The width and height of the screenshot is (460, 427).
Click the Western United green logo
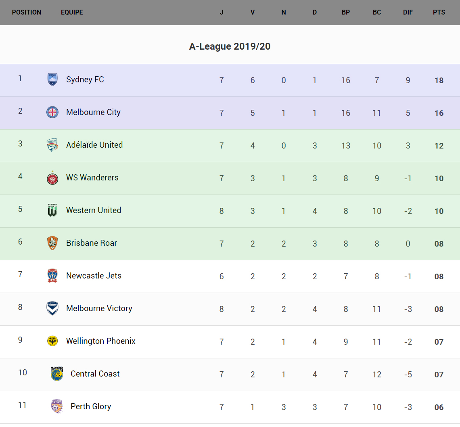pos(52,210)
